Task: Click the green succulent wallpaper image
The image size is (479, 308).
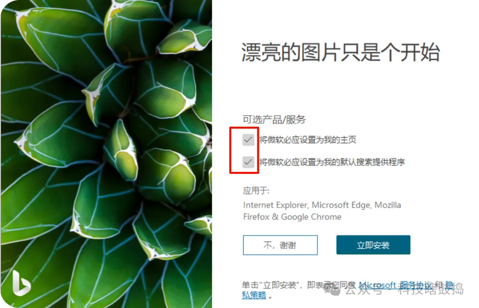Action: tap(106, 154)
